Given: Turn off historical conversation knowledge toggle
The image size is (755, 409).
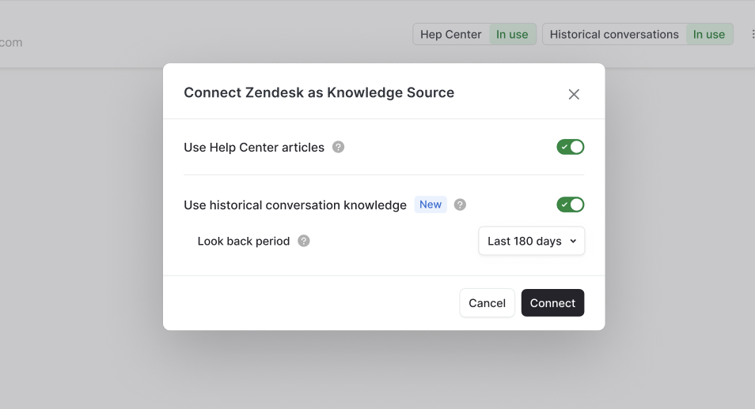Looking at the screenshot, I should [x=571, y=204].
